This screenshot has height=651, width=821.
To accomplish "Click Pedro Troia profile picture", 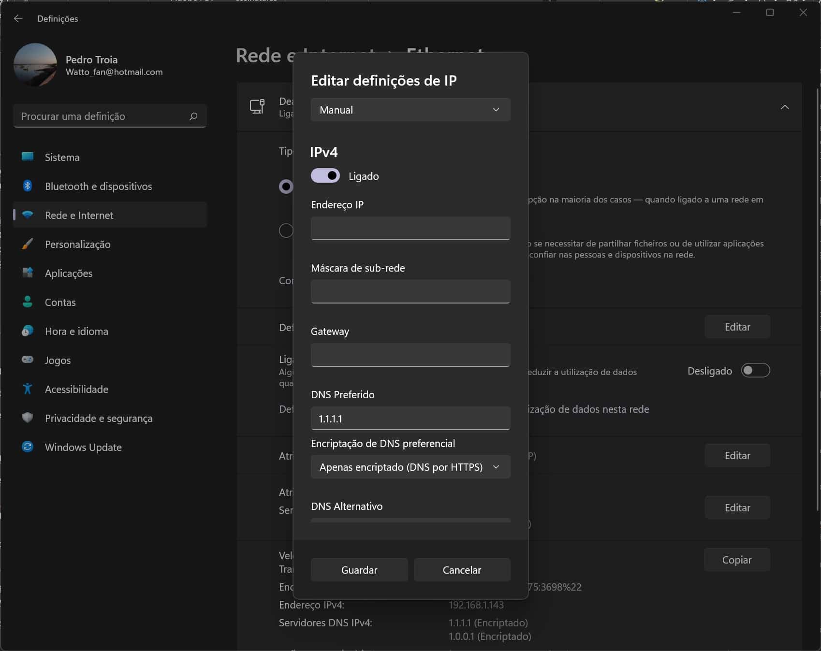I will (35, 65).
